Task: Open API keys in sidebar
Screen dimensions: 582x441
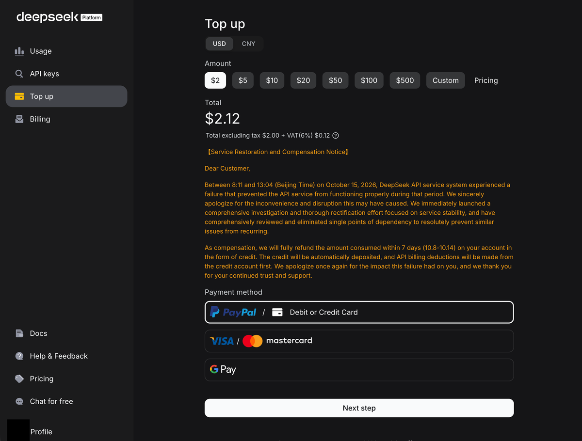Action: [x=66, y=74]
